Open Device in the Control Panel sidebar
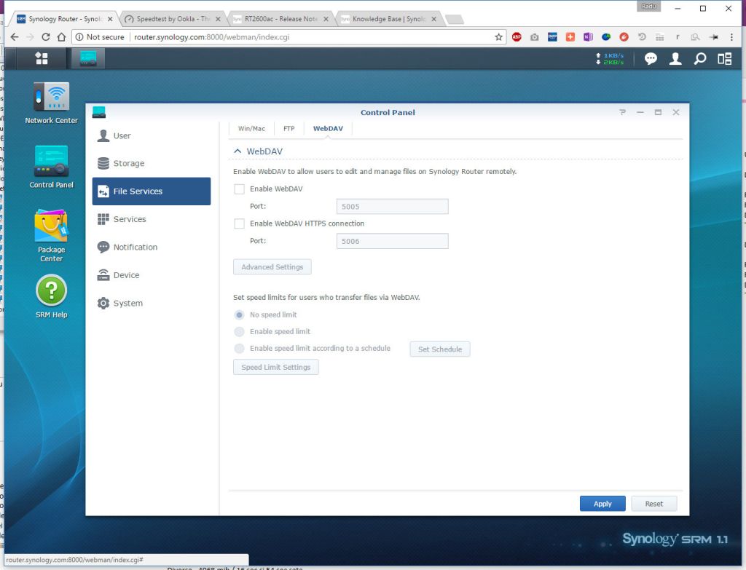The height and width of the screenshot is (570, 746). coord(152,275)
